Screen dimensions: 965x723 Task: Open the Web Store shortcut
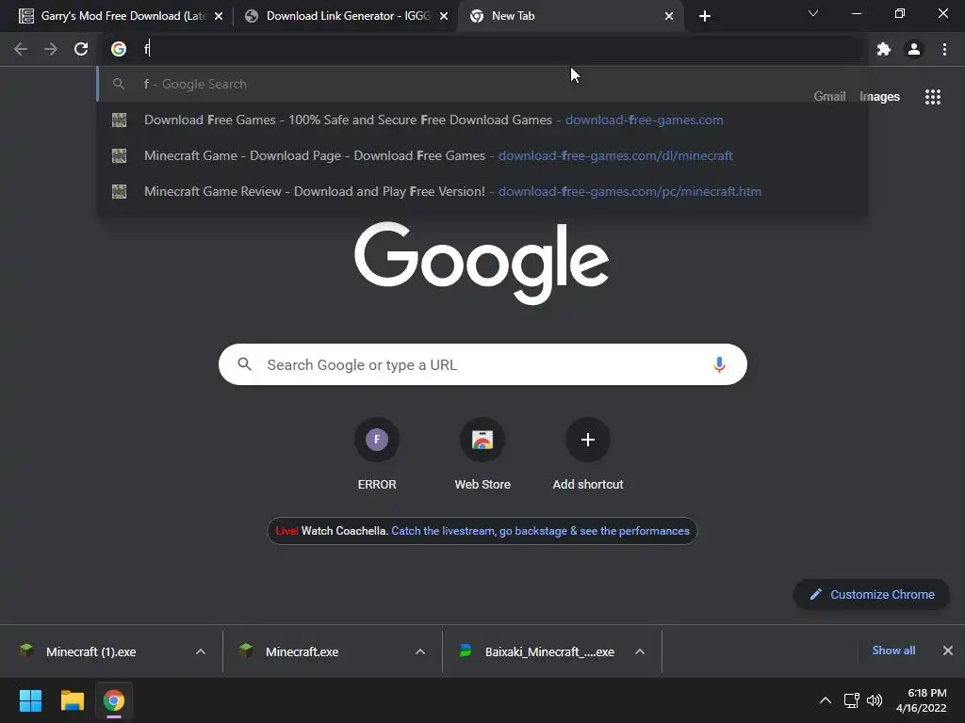click(482, 455)
